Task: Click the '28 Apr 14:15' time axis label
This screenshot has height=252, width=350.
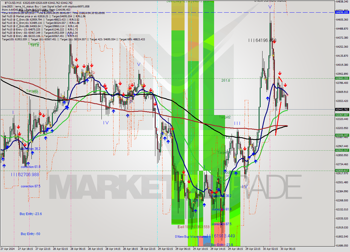Action: click(x=113, y=249)
